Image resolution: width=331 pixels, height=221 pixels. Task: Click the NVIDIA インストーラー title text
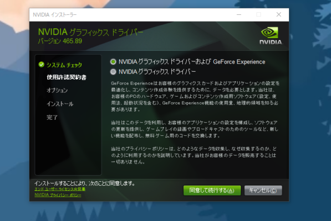pyautogui.click(x=55, y=15)
